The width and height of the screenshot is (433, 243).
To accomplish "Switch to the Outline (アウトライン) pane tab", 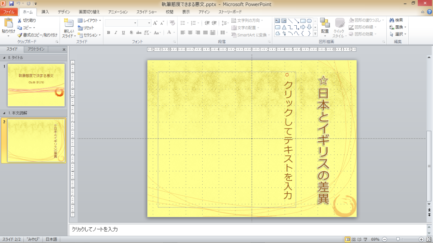I will tap(36, 49).
